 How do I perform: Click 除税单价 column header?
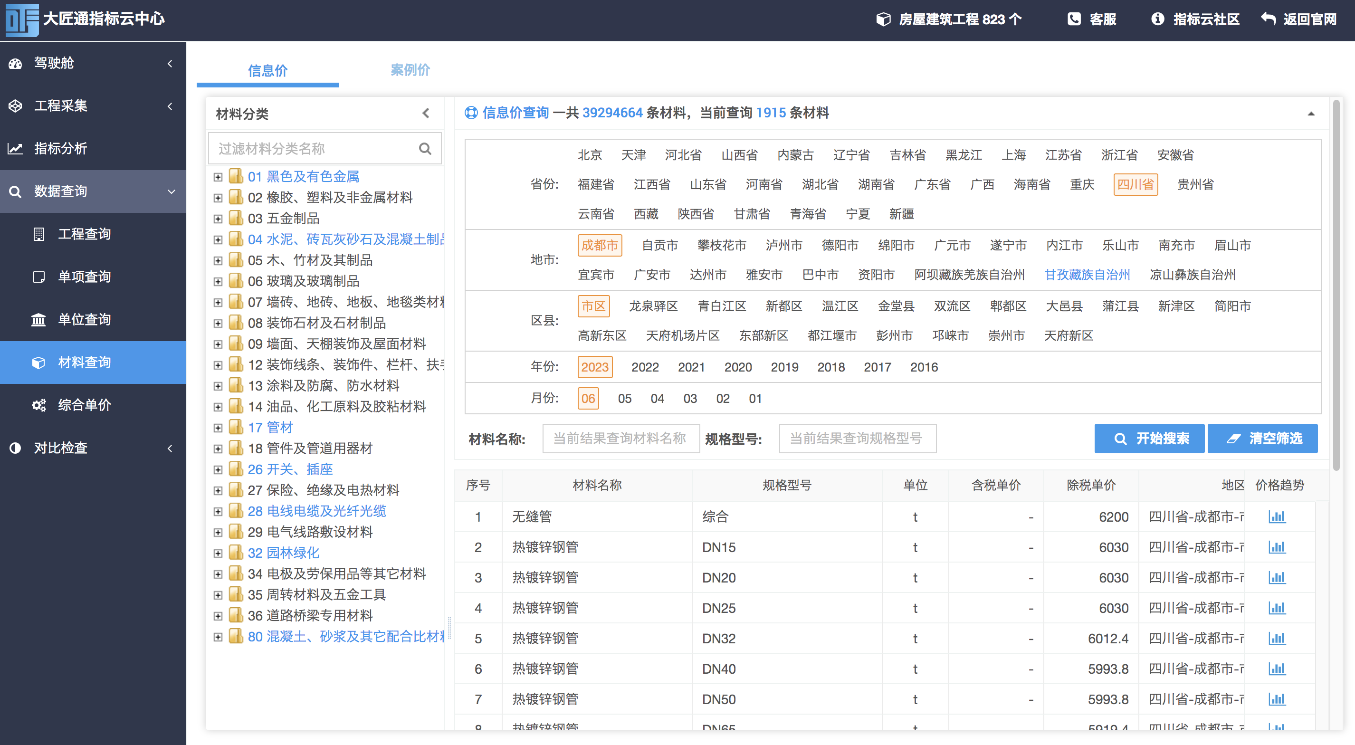(1091, 485)
